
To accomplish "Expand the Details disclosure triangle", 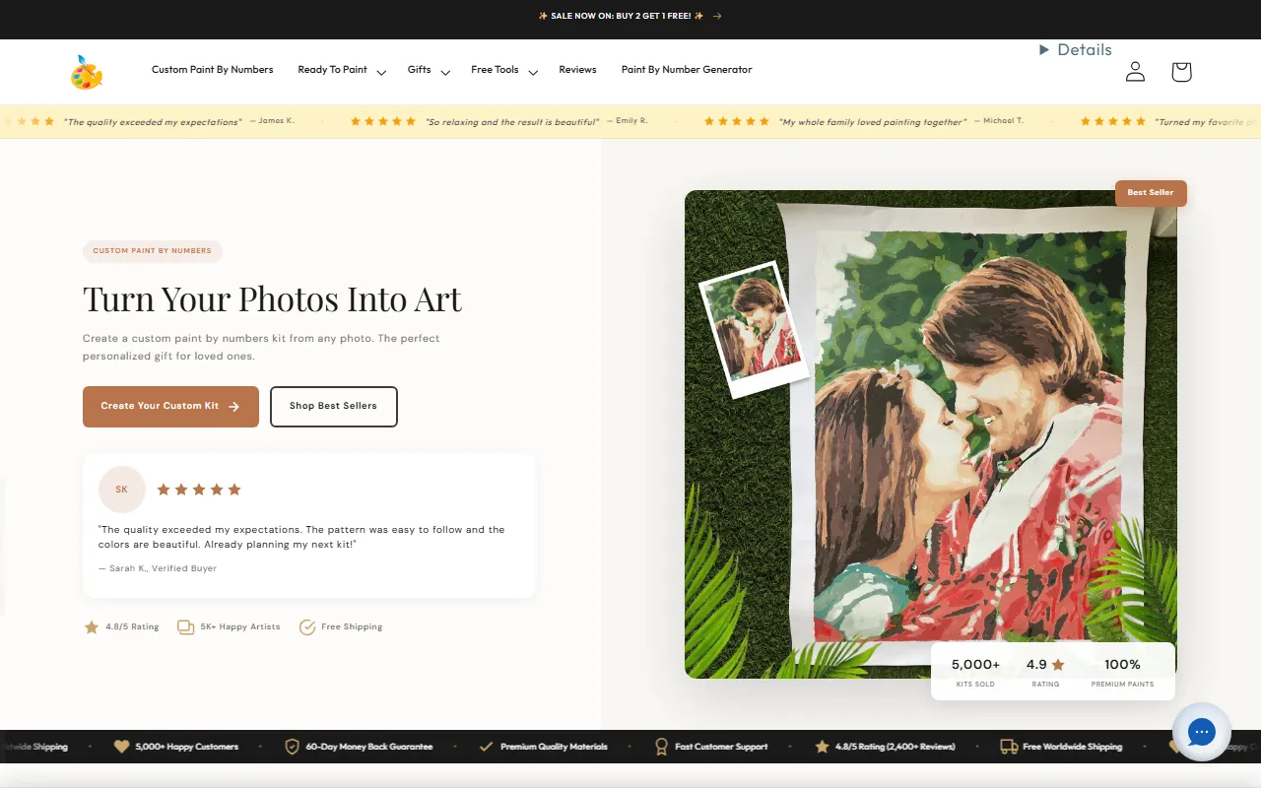I will click(1044, 50).
